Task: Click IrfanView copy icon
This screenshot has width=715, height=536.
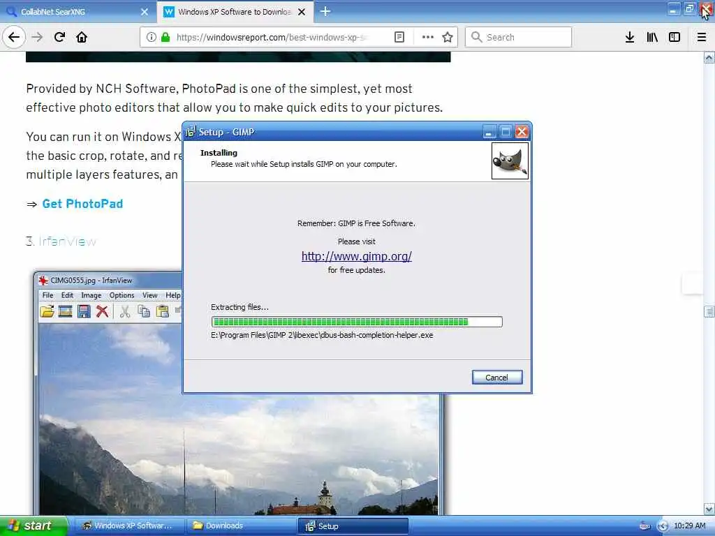Action: coord(144,311)
